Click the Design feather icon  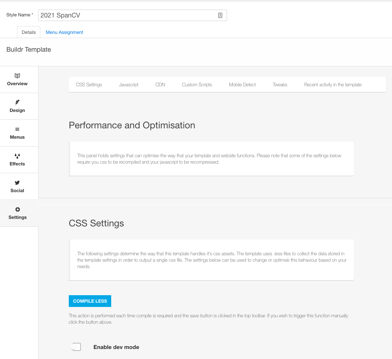tap(17, 102)
